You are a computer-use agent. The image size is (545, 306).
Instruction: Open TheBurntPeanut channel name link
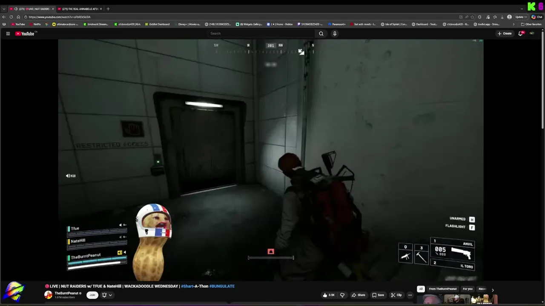pos(66,293)
